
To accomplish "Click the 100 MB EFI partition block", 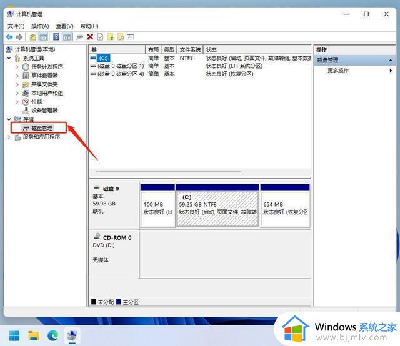I will [157, 205].
